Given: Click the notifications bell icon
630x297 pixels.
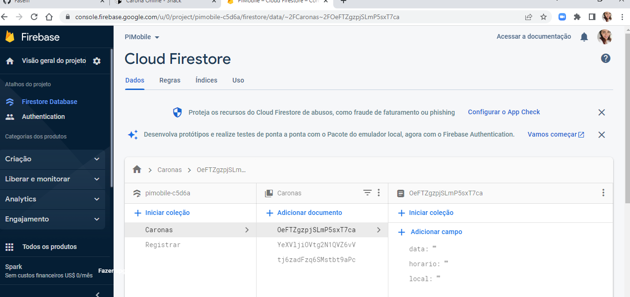Looking at the screenshot, I should tap(584, 36).
